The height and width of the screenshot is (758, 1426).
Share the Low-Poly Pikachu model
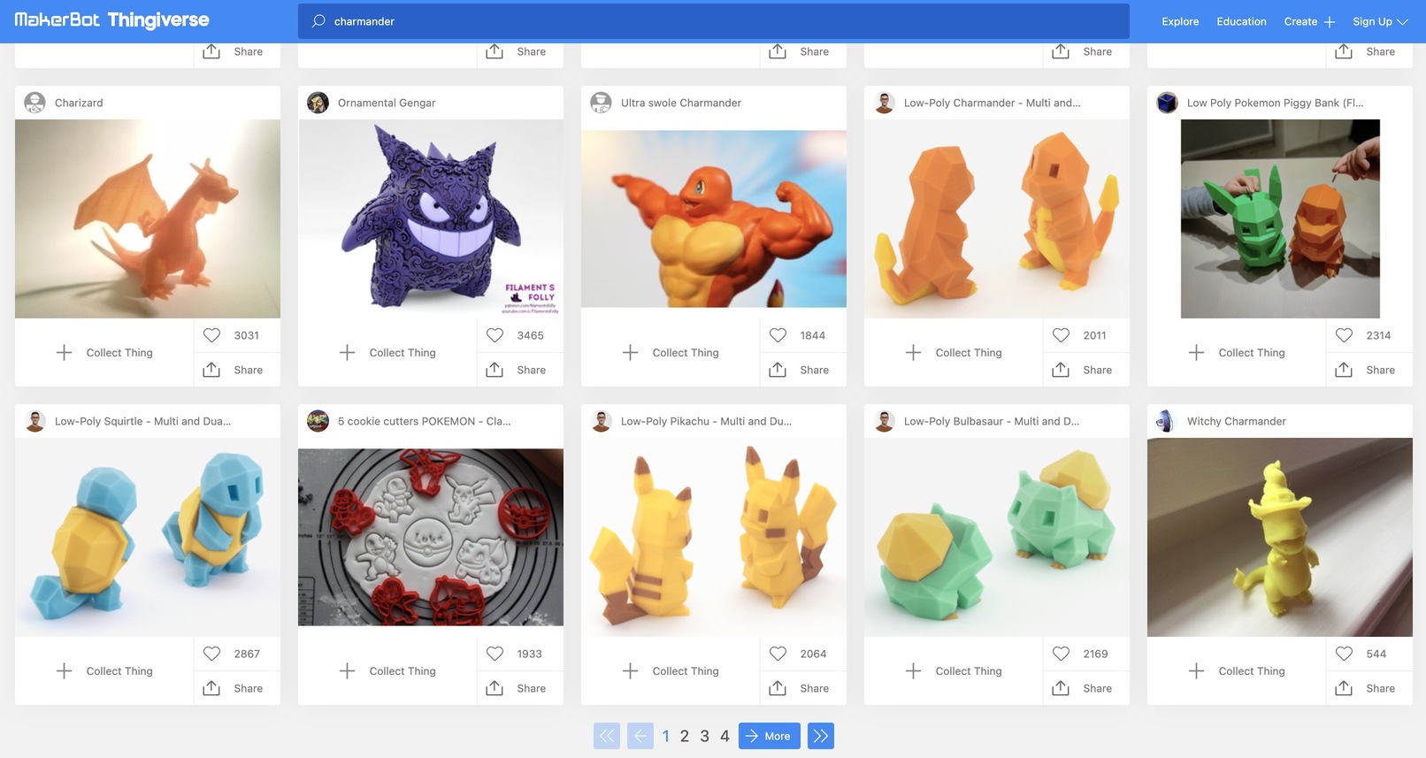[803, 688]
